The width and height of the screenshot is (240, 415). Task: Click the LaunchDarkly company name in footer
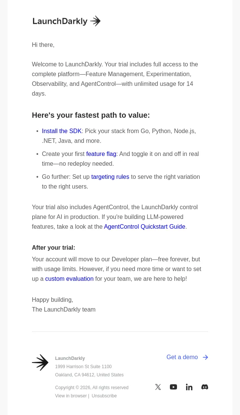pyautogui.click(x=70, y=358)
